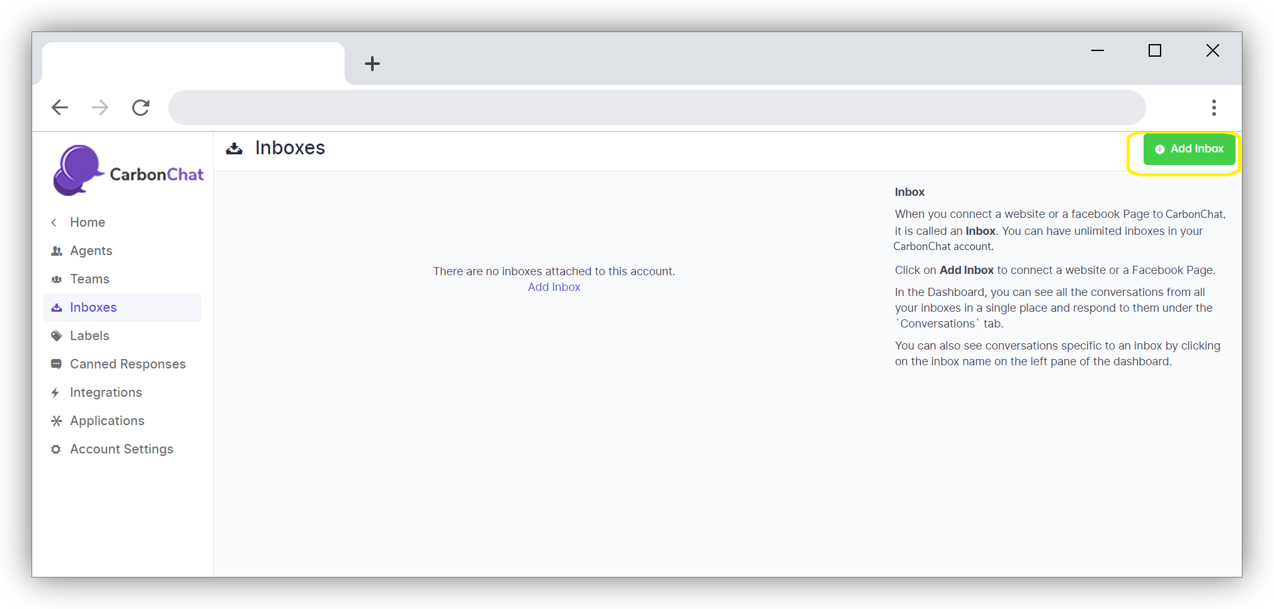
Task: Reload the page with the refresh button
Action: click(141, 108)
